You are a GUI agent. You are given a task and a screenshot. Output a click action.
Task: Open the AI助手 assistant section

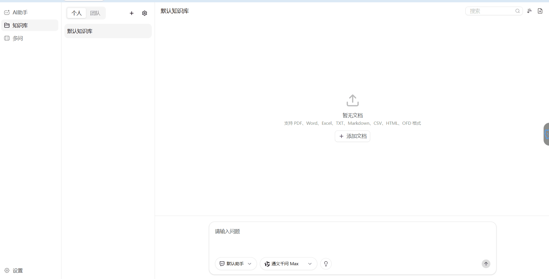(x=20, y=12)
